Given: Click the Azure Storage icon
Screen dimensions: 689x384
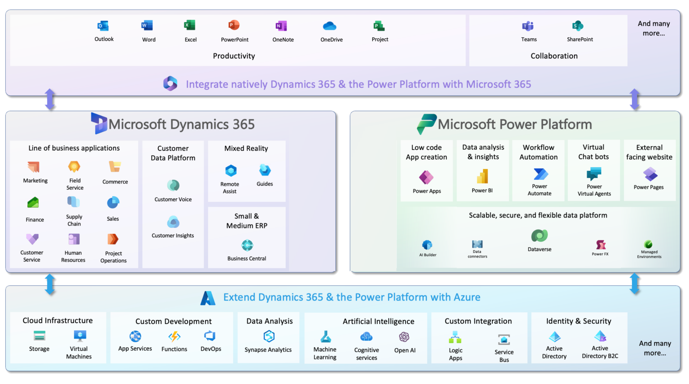Looking at the screenshot, I should click(x=39, y=336).
